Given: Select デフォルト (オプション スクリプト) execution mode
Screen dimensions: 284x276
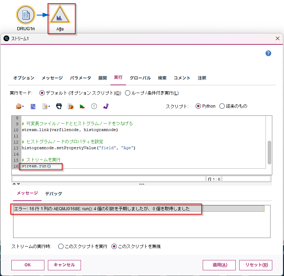Looking at the screenshot, I should point(42,93).
